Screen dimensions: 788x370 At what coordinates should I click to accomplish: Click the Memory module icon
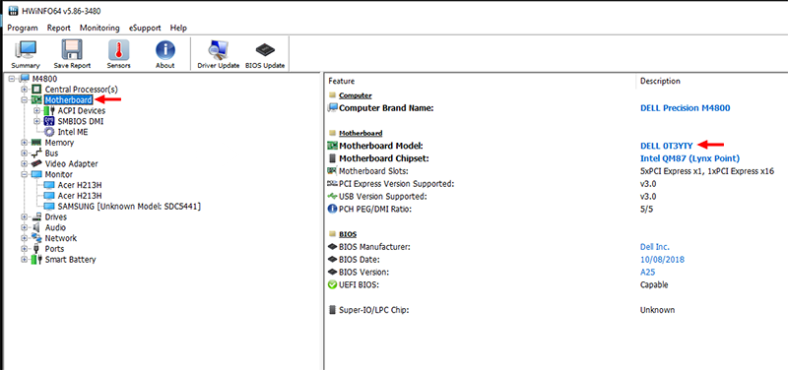(36, 143)
